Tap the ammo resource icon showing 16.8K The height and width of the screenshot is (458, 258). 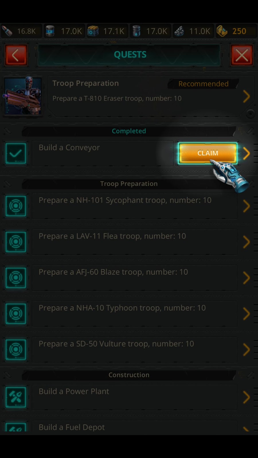(7, 31)
